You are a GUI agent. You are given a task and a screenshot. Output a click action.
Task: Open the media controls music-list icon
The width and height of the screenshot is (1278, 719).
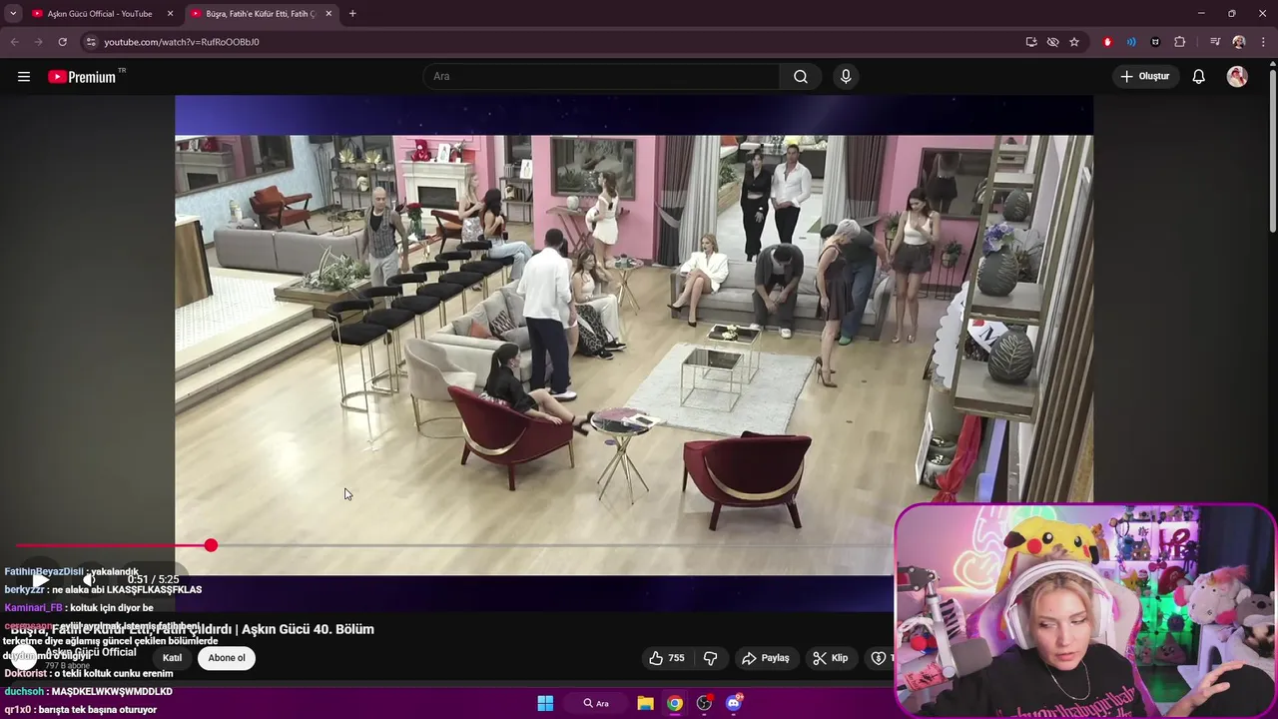pos(1215,42)
